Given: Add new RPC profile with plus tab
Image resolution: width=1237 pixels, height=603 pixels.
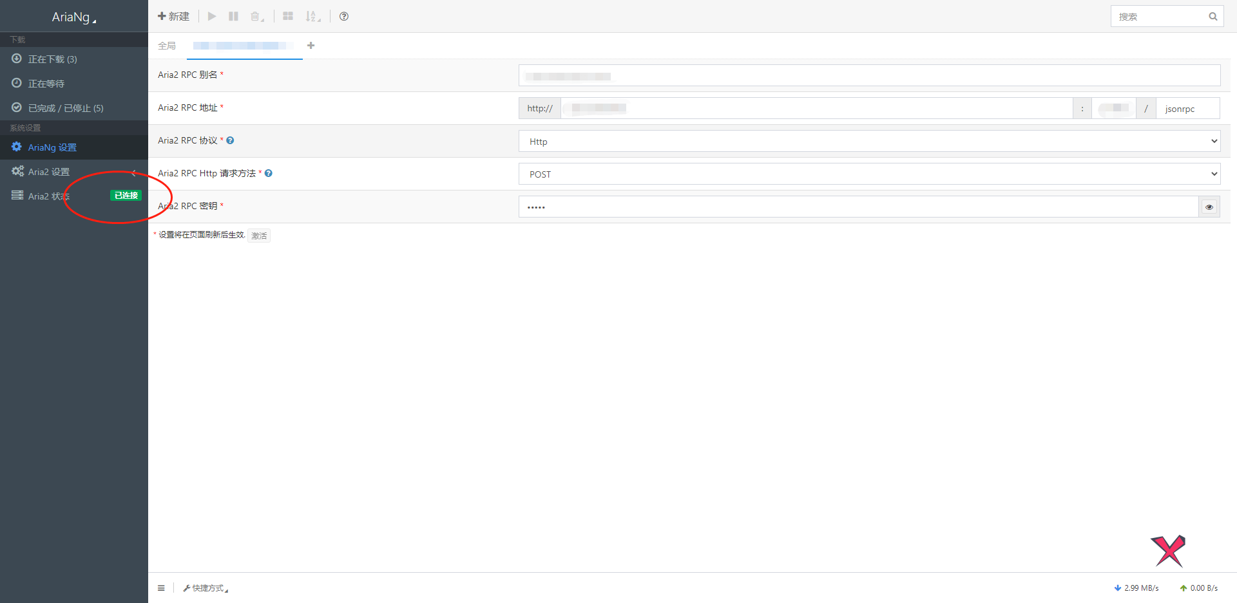Looking at the screenshot, I should click(x=311, y=46).
